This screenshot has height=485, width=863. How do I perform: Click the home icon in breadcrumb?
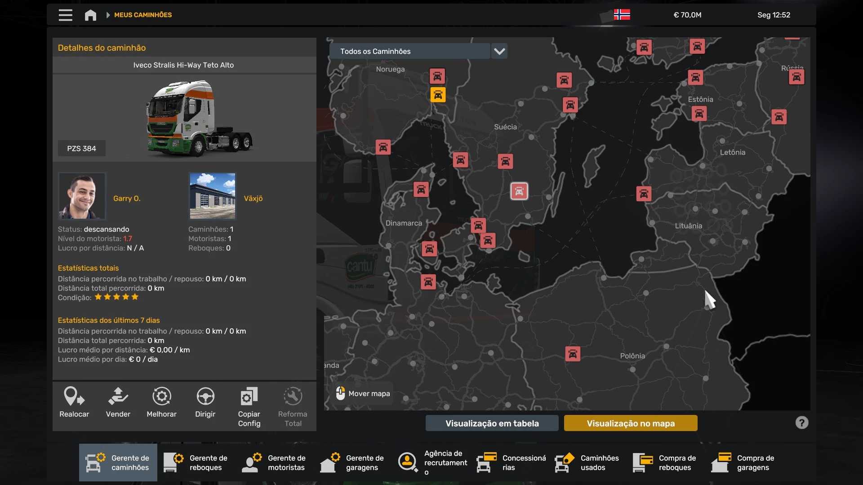pyautogui.click(x=90, y=15)
